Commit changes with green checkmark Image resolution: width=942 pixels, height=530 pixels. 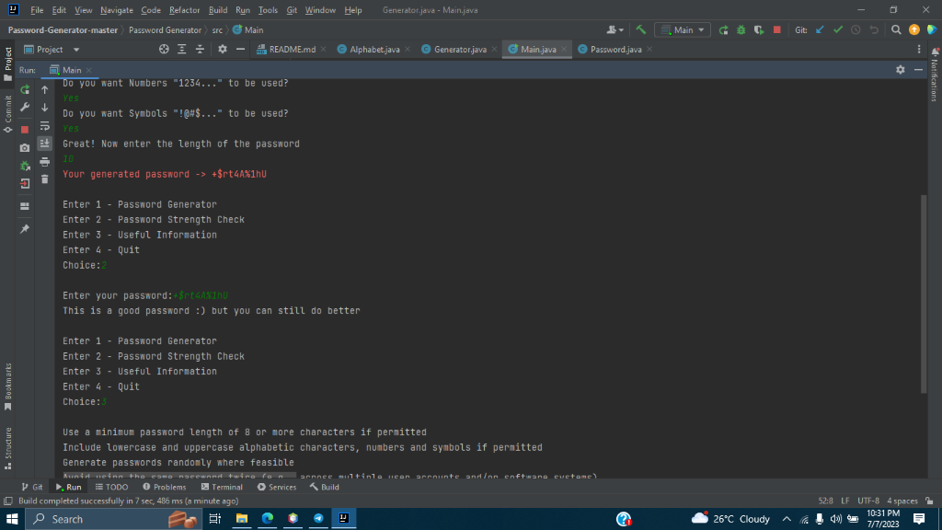(x=837, y=30)
